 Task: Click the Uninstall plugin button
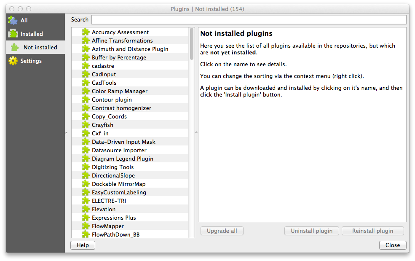311,231
